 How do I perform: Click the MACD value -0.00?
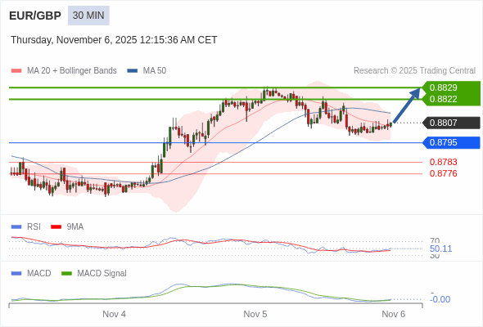(440, 299)
